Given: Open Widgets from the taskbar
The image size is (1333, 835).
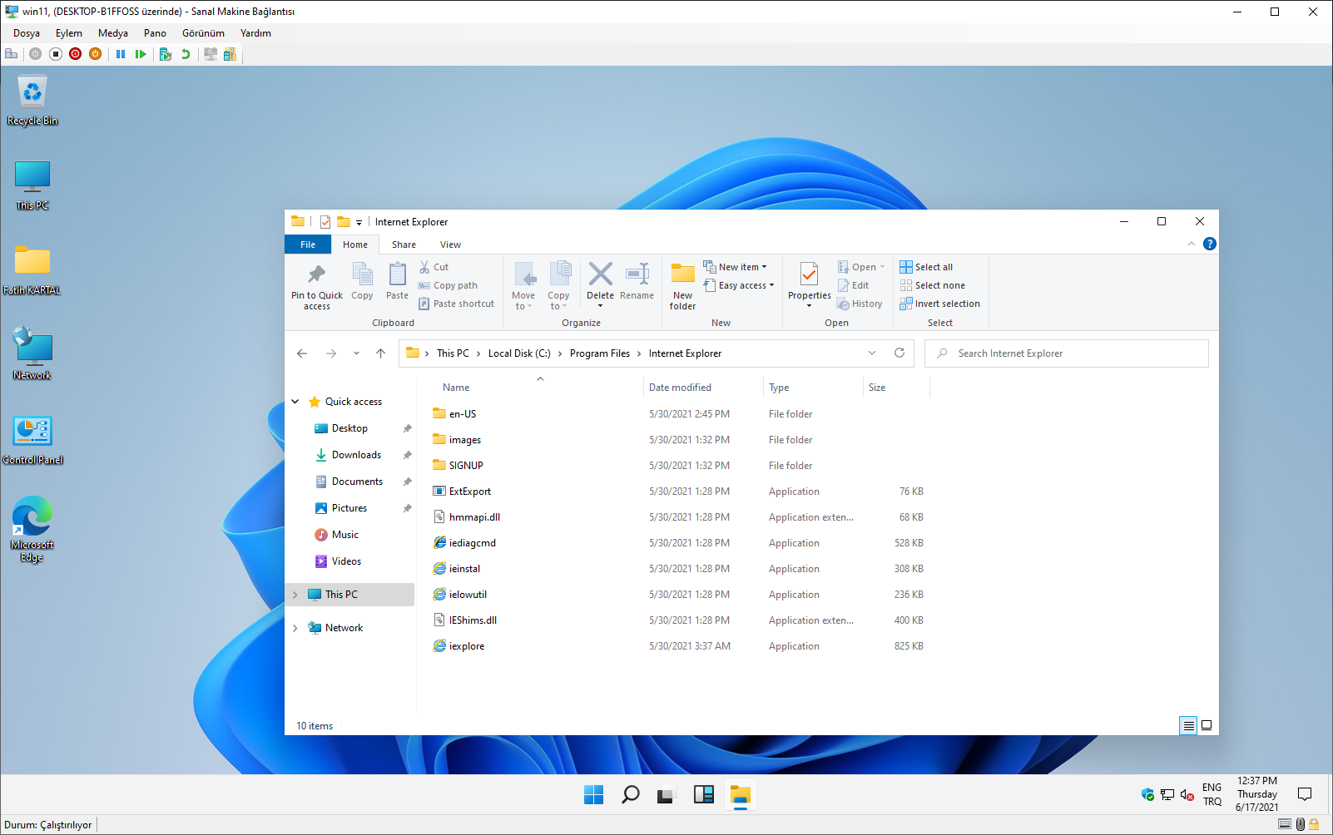Looking at the screenshot, I should tap(704, 795).
